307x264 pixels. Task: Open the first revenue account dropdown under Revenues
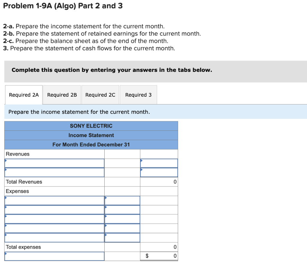pyautogui.click(x=54, y=163)
